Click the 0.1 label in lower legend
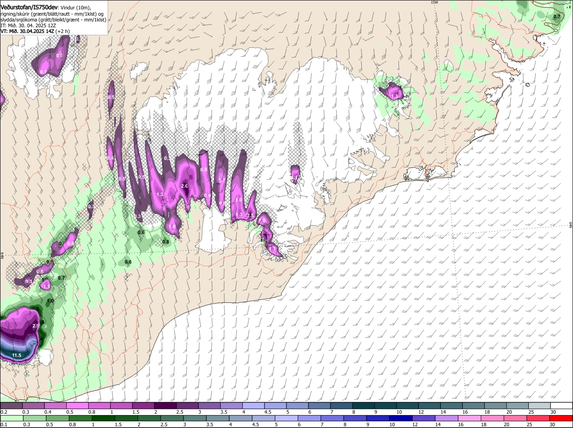Viewport: 573px width, 428px height. (4, 424)
